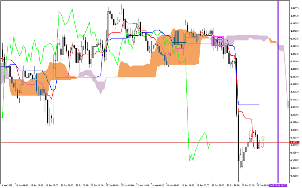Viewport: 302px width, 188px height.
Task: Click price axis label 1.34385
Action: pos(295,23)
